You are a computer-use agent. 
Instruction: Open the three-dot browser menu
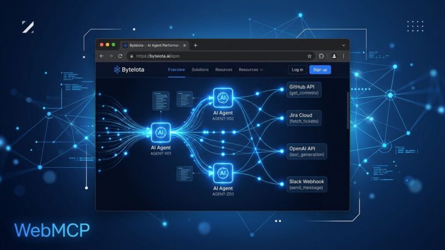pos(343,56)
